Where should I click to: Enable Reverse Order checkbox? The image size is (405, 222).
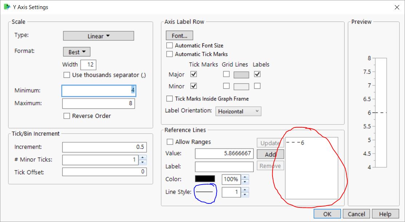point(67,116)
